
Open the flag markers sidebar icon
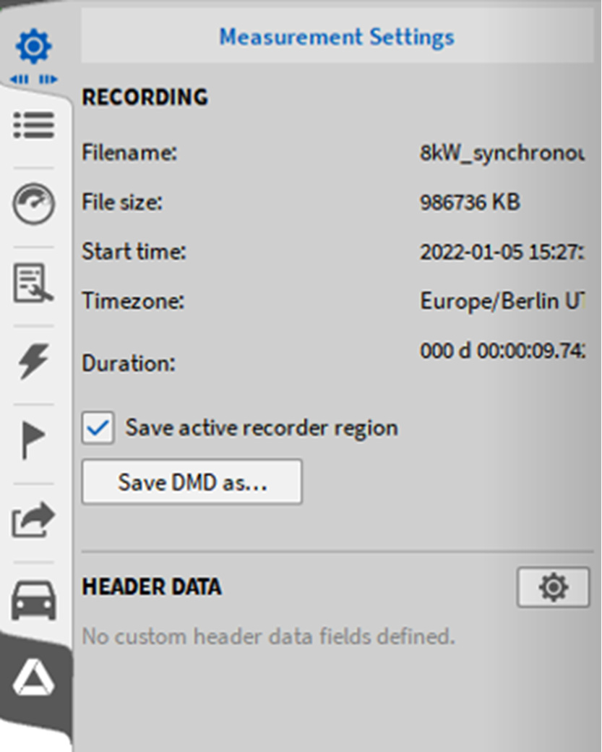click(x=32, y=440)
